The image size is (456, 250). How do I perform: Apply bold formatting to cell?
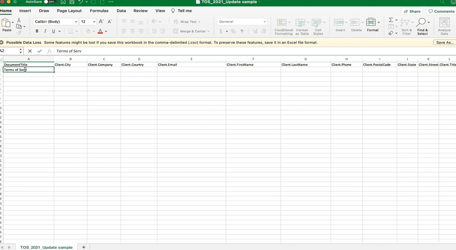click(37, 31)
